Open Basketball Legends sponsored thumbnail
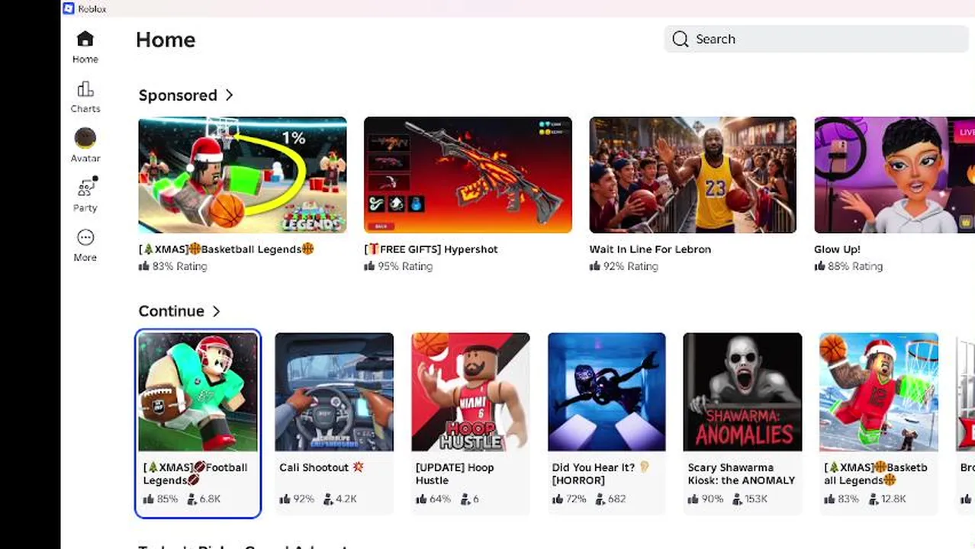Image resolution: width=975 pixels, height=549 pixels. pos(243,175)
